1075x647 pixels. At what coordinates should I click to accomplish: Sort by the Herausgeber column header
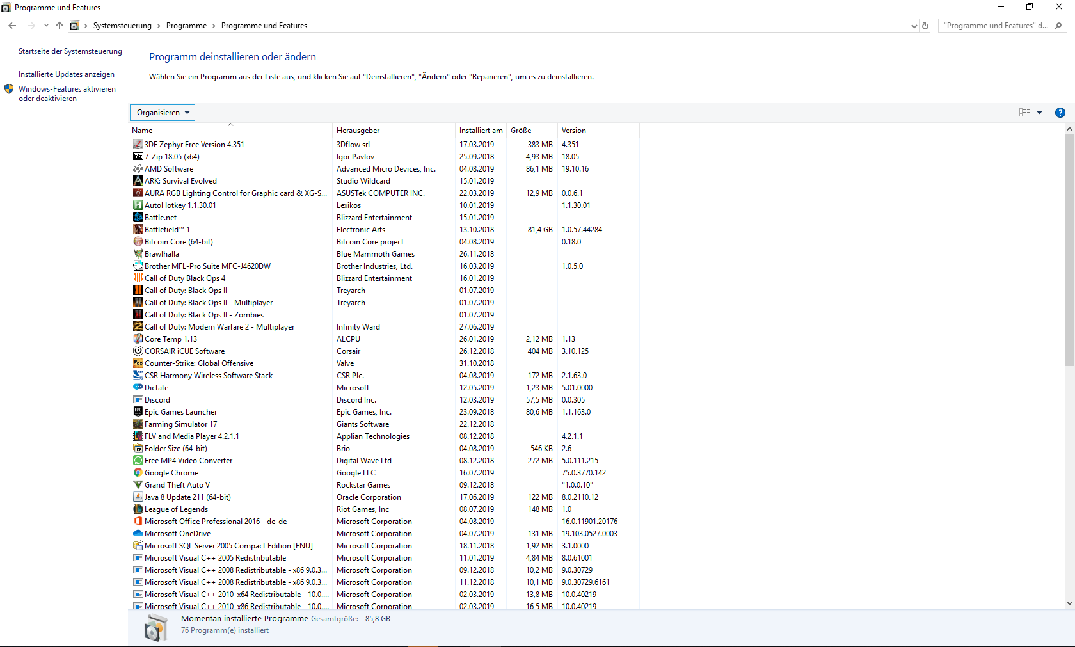(x=393, y=131)
